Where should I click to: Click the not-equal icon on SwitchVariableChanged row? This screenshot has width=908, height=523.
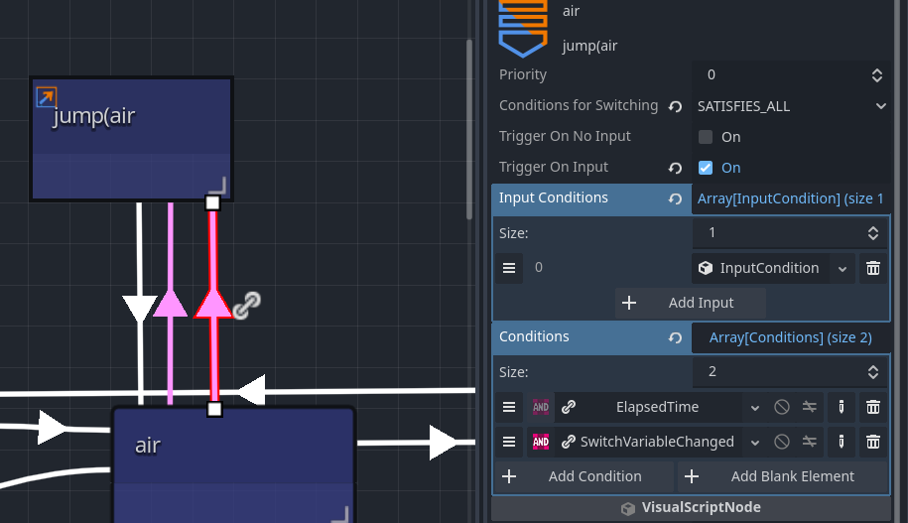coord(810,442)
